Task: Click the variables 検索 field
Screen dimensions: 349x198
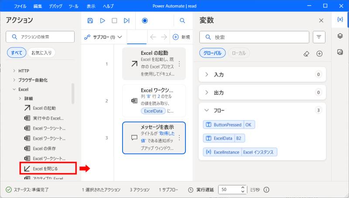Action: click(254, 37)
